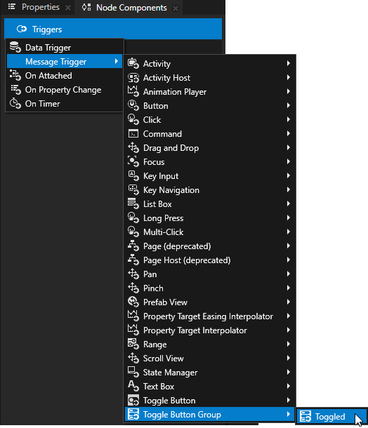The height and width of the screenshot is (428, 368).
Task: Open the Drag and Drop entry
Action: click(x=209, y=147)
